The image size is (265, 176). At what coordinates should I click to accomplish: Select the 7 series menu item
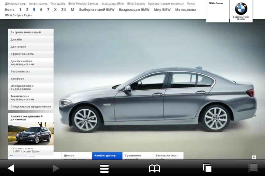(x=48, y=10)
